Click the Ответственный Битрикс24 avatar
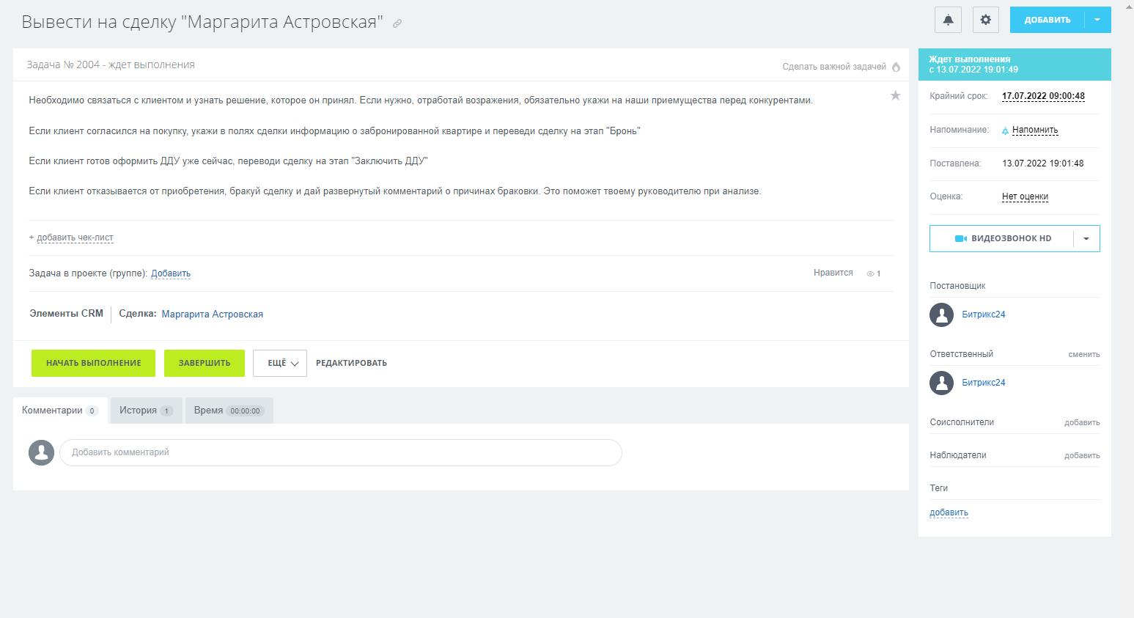This screenshot has height=618, width=1134. 941,383
